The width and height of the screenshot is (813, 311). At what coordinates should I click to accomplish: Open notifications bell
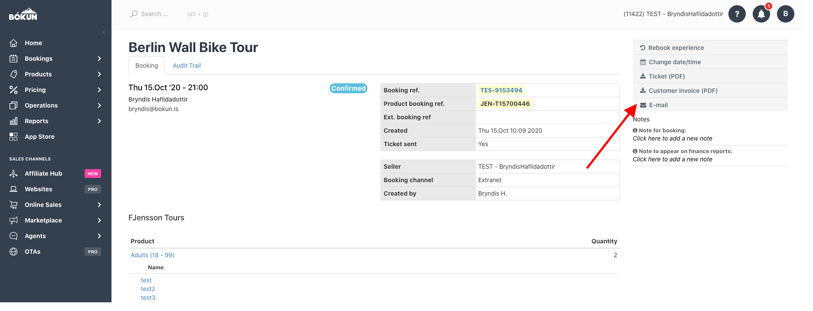761,14
